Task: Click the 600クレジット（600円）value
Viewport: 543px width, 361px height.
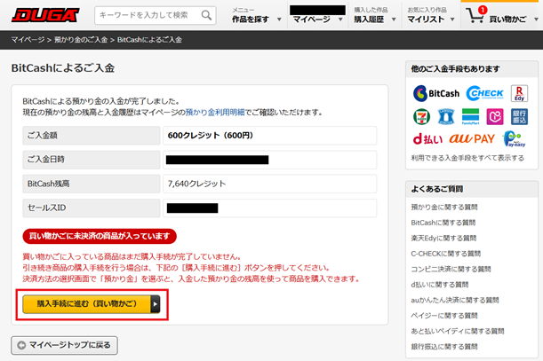Action: (211, 135)
